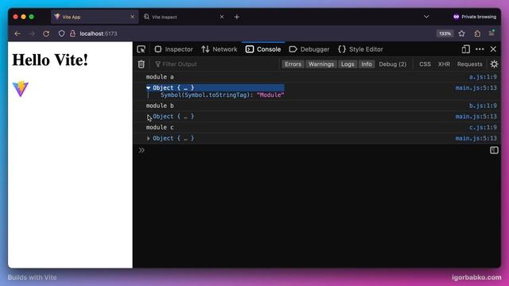The height and width of the screenshot is (286, 509).
Task: Open a new tab with the plus button
Action: click(x=237, y=17)
